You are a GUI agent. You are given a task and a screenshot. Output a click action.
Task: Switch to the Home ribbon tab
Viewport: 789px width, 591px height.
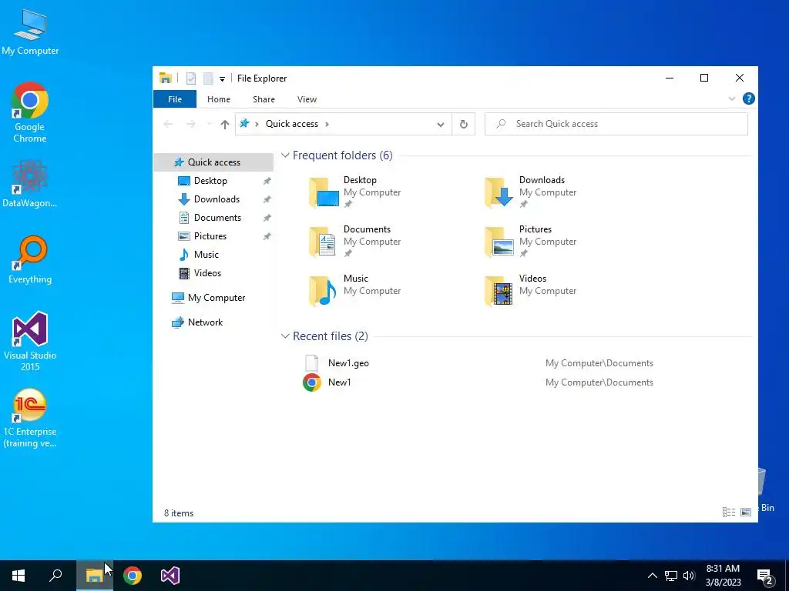tap(218, 99)
